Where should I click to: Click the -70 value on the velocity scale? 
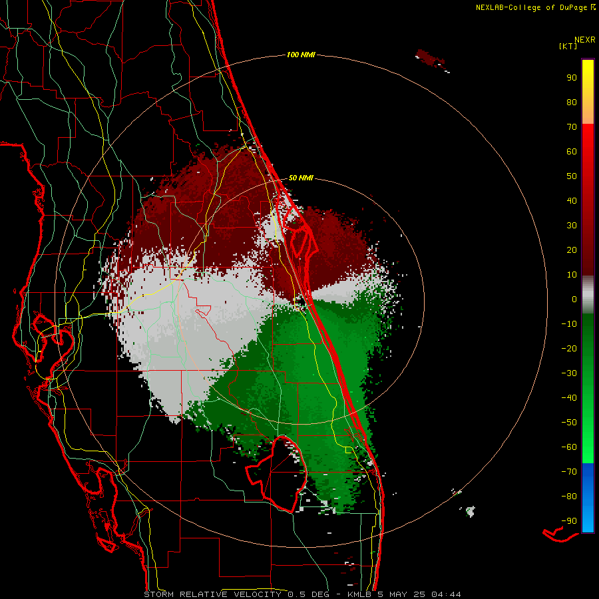(569, 472)
